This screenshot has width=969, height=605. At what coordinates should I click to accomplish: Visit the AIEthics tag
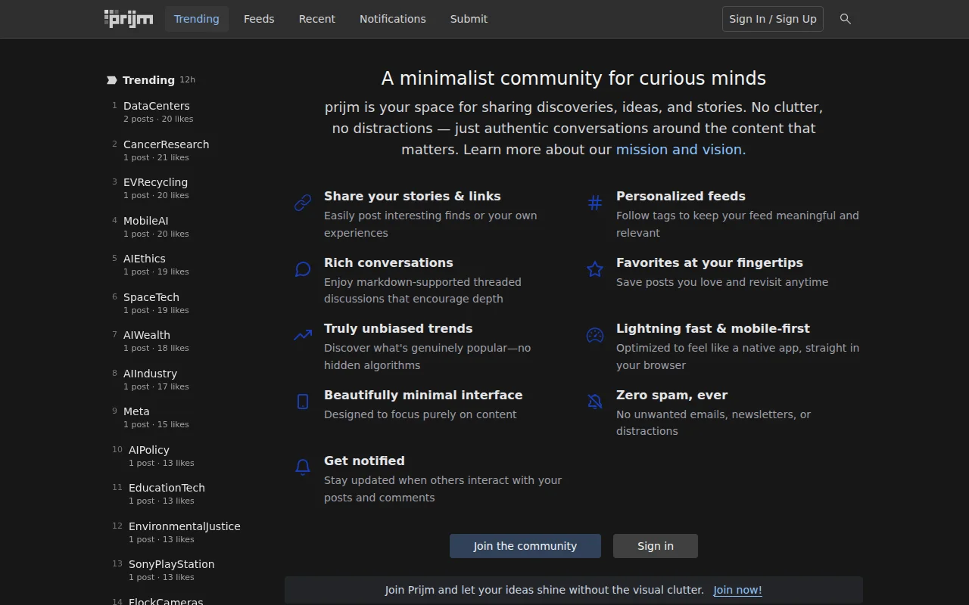(x=145, y=259)
